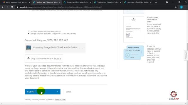Open the School ID sample badge image
This screenshot has height=105, width=188.
pos(134,52)
